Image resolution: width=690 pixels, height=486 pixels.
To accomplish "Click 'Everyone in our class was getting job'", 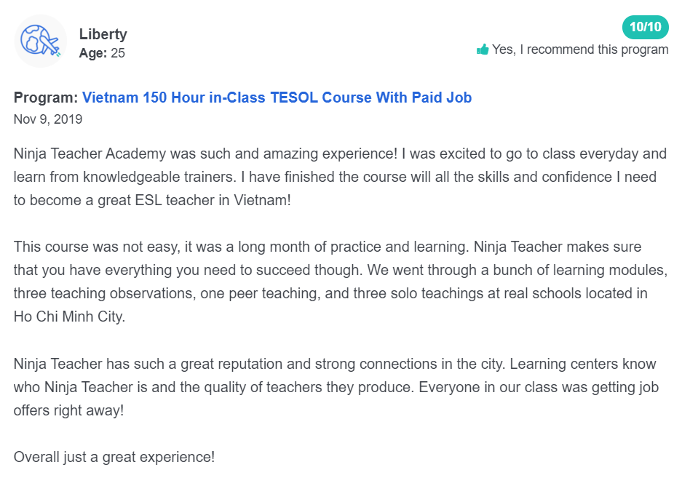I will click(x=539, y=387).
